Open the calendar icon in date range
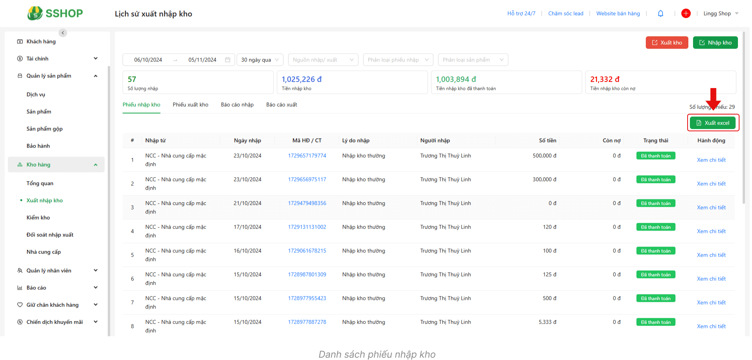Viewport: 752px width, 360px height. tap(228, 60)
